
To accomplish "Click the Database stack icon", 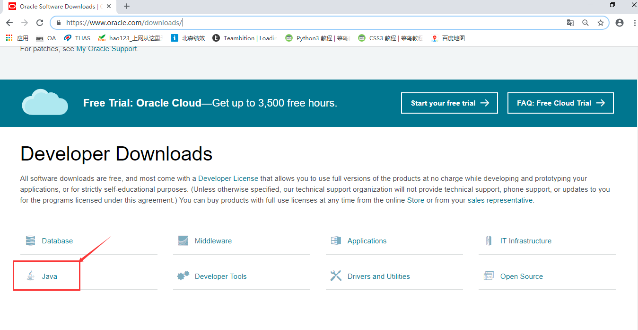I will pyautogui.click(x=30, y=241).
